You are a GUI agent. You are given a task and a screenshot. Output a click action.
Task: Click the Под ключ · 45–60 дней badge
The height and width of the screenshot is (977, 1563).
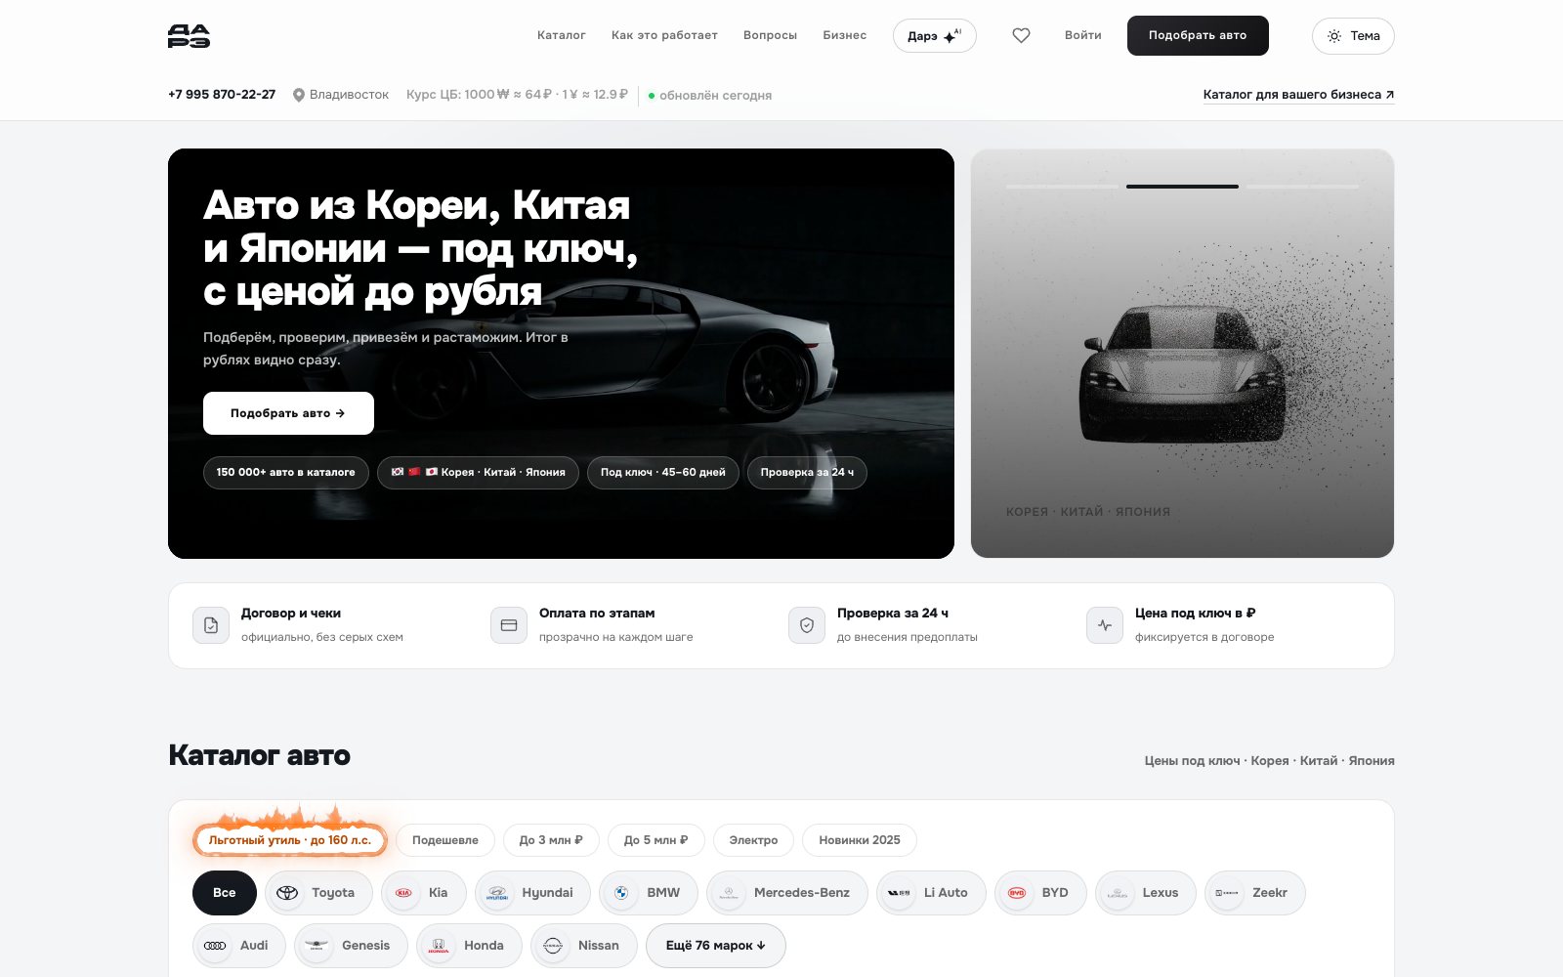pyautogui.click(x=663, y=472)
